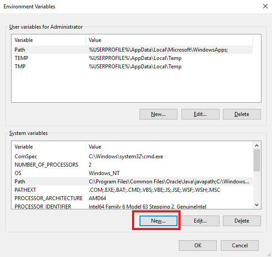Select PROCESSOR_ARCHITECTURE system variable

click(133, 198)
